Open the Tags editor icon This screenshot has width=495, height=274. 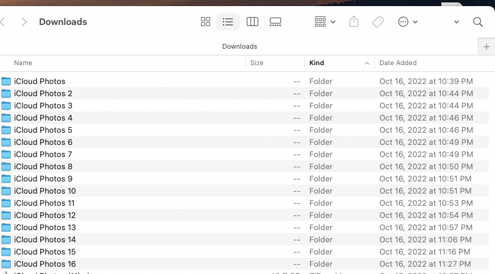pyautogui.click(x=378, y=22)
